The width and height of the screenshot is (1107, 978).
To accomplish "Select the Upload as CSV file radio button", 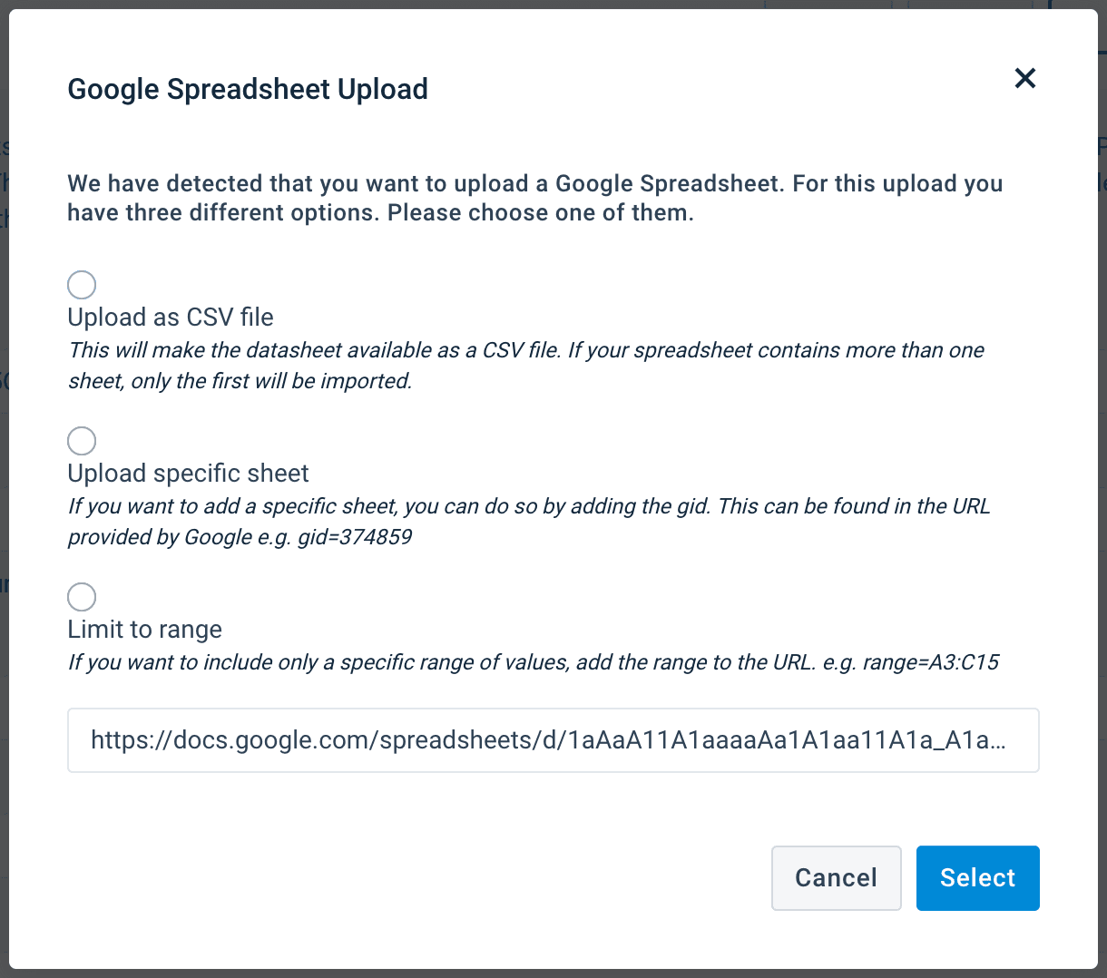I will pyautogui.click(x=82, y=285).
